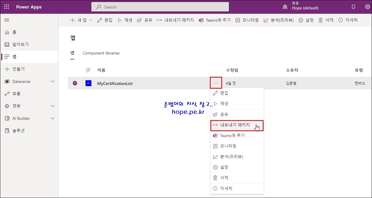Screen dimensions: 372x198
Task: Open 솔루션 in the sidebar
Action: 29,131
